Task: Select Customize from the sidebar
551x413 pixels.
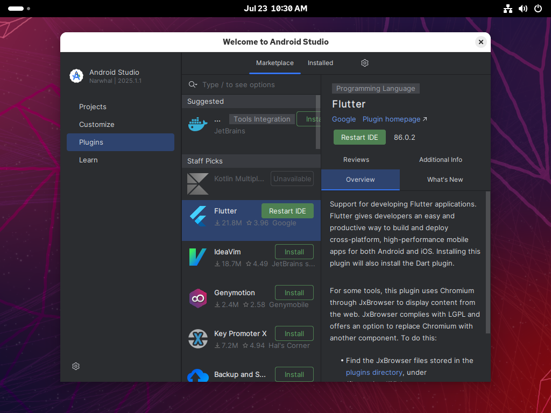Action: coord(97,124)
